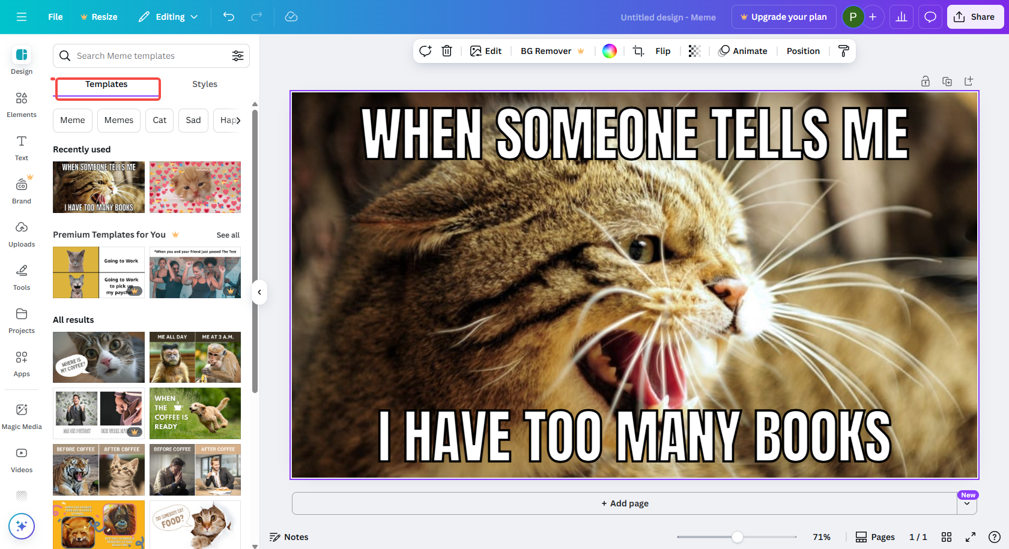Adjust the zoom slider handle

[x=738, y=537]
